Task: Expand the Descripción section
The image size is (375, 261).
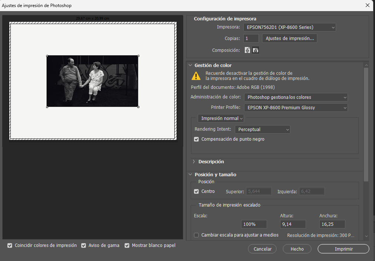Action: pos(193,161)
